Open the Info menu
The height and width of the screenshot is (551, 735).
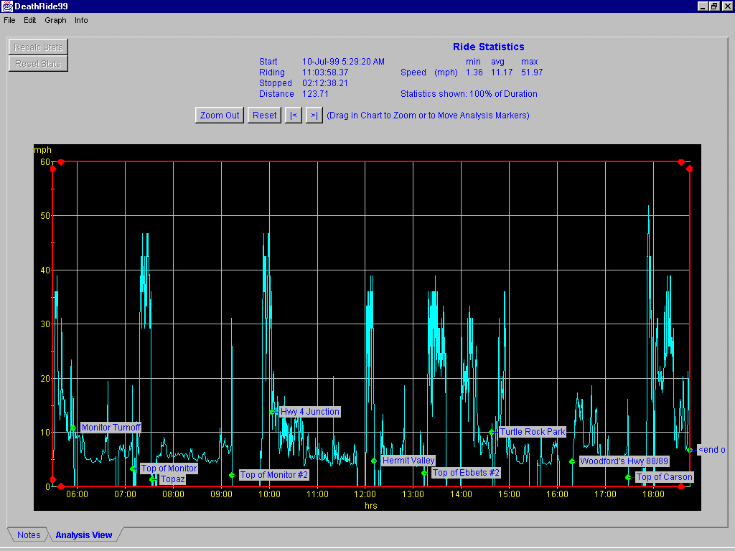click(81, 20)
